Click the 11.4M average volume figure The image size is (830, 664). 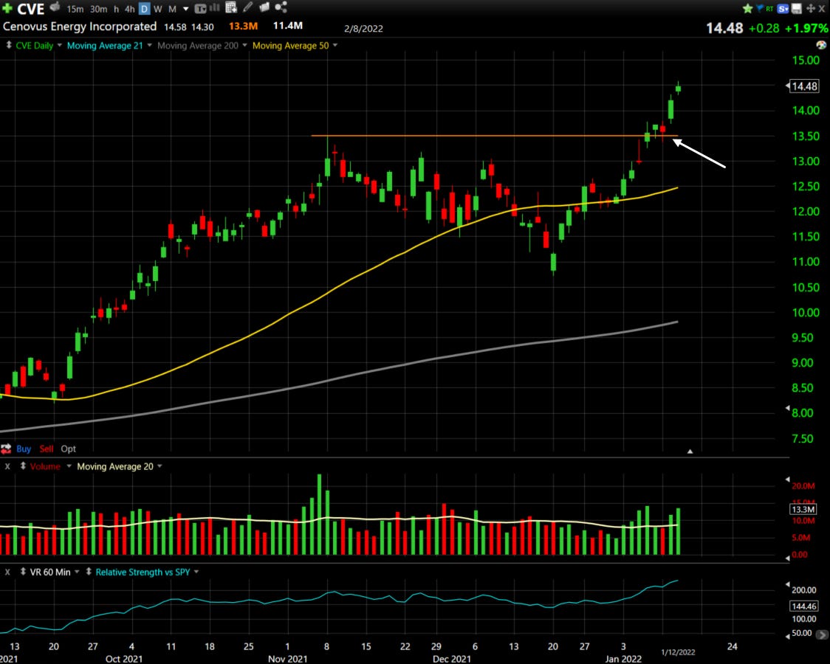(288, 25)
